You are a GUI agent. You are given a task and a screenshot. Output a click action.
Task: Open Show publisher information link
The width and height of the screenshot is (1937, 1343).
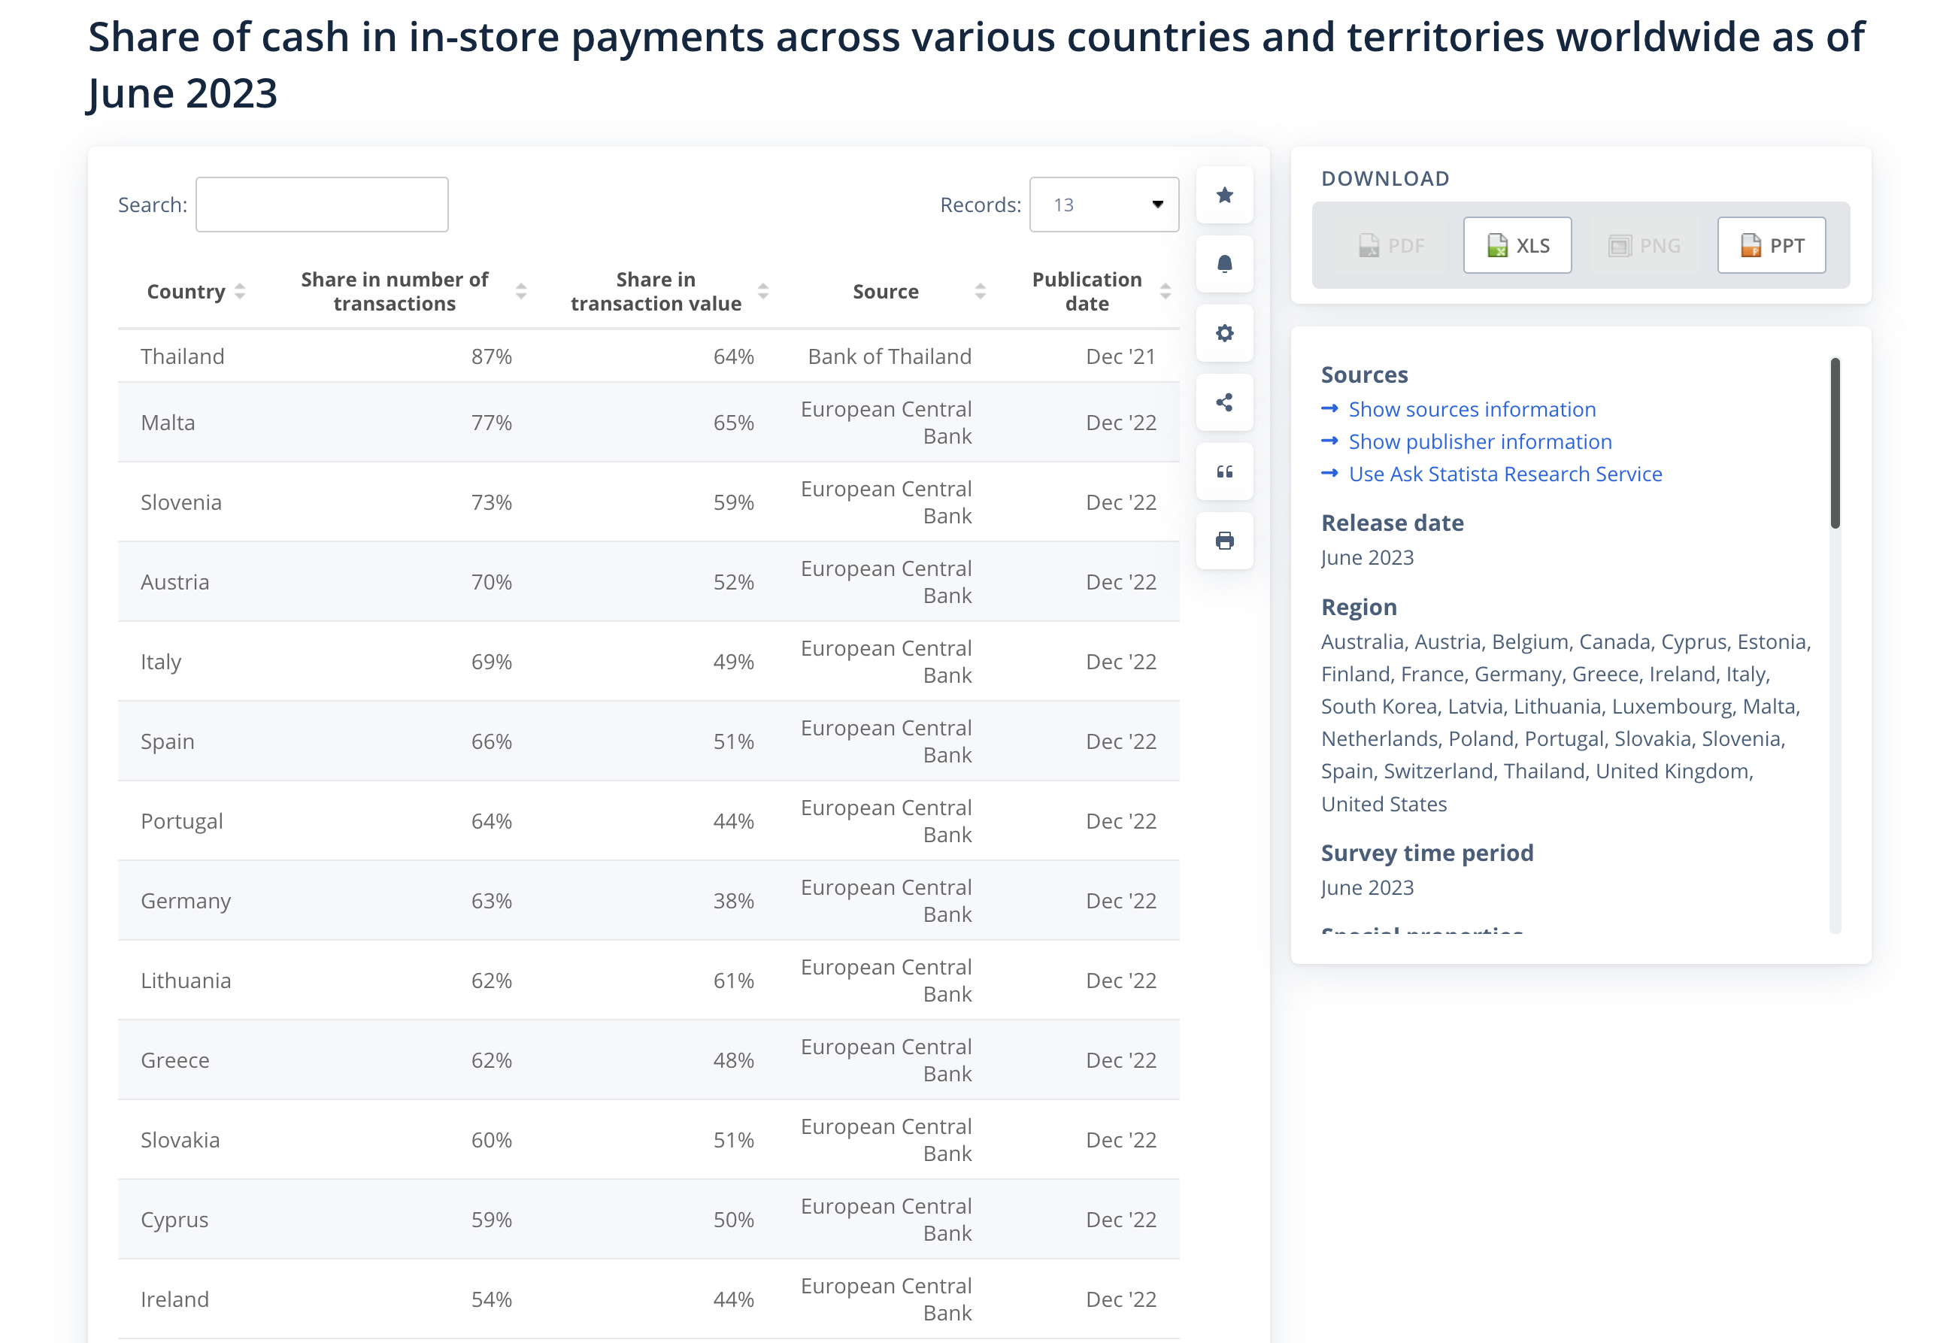click(1479, 442)
